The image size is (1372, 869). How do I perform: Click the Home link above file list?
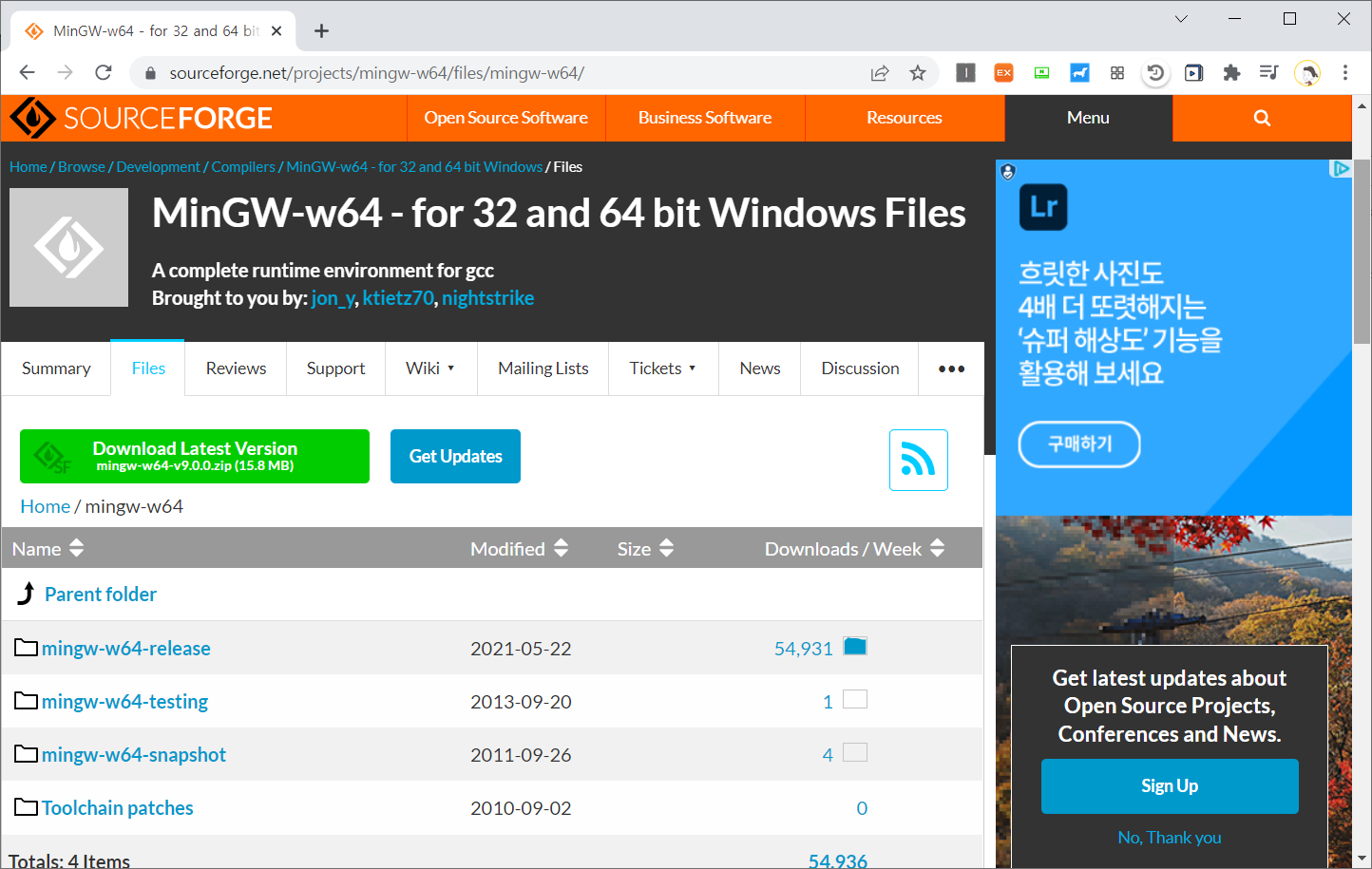[46, 506]
